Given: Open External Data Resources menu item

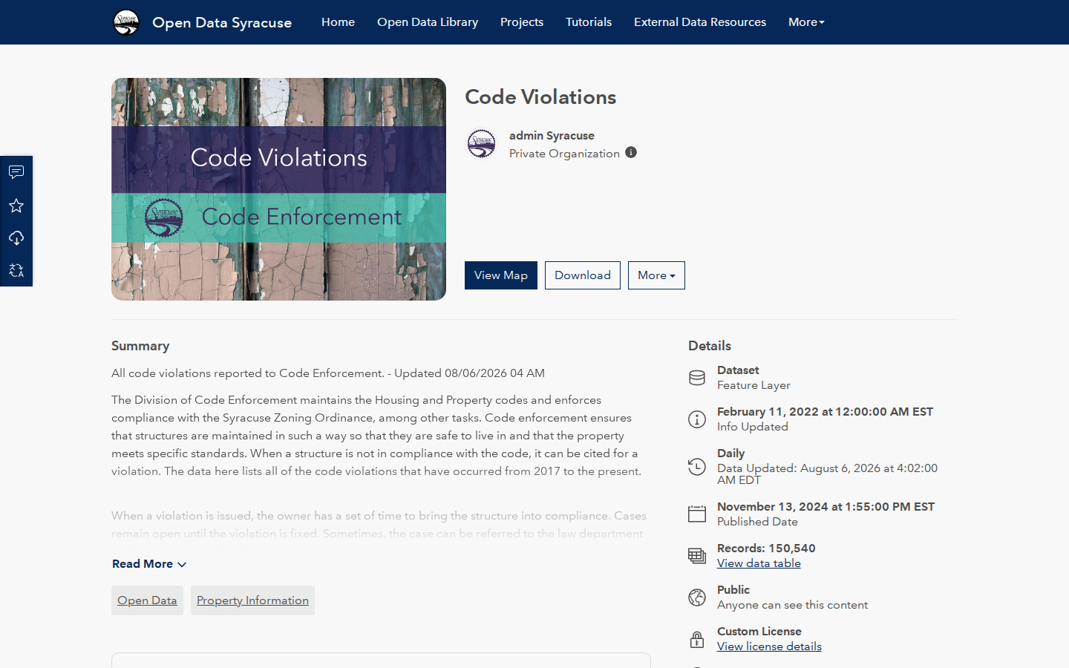Looking at the screenshot, I should 700,22.
